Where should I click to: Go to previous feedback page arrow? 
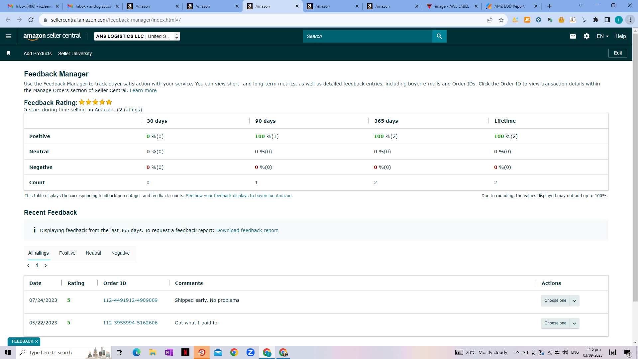coord(29,266)
